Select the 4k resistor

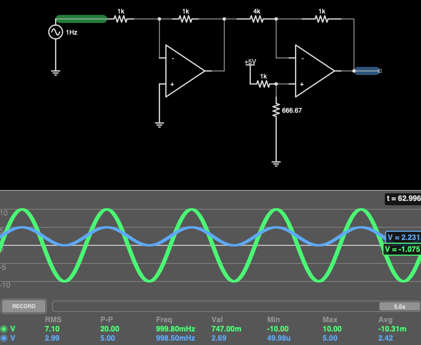pos(257,19)
